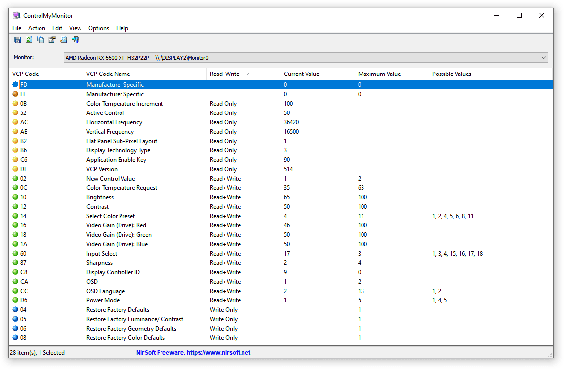Click the yellow icon beside VCP Version
This screenshot has height=369, width=564.
coord(15,169)
